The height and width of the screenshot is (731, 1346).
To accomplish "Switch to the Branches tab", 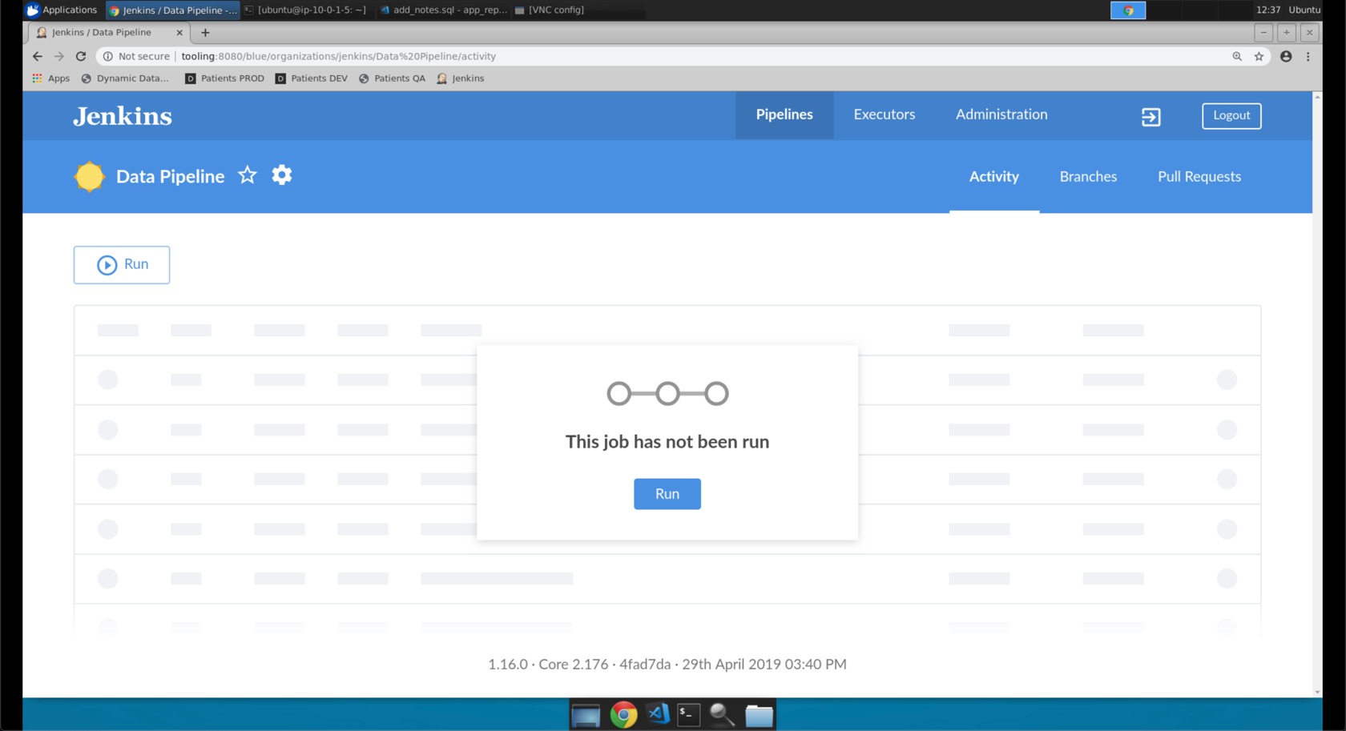I will [x=1087, y=177].
